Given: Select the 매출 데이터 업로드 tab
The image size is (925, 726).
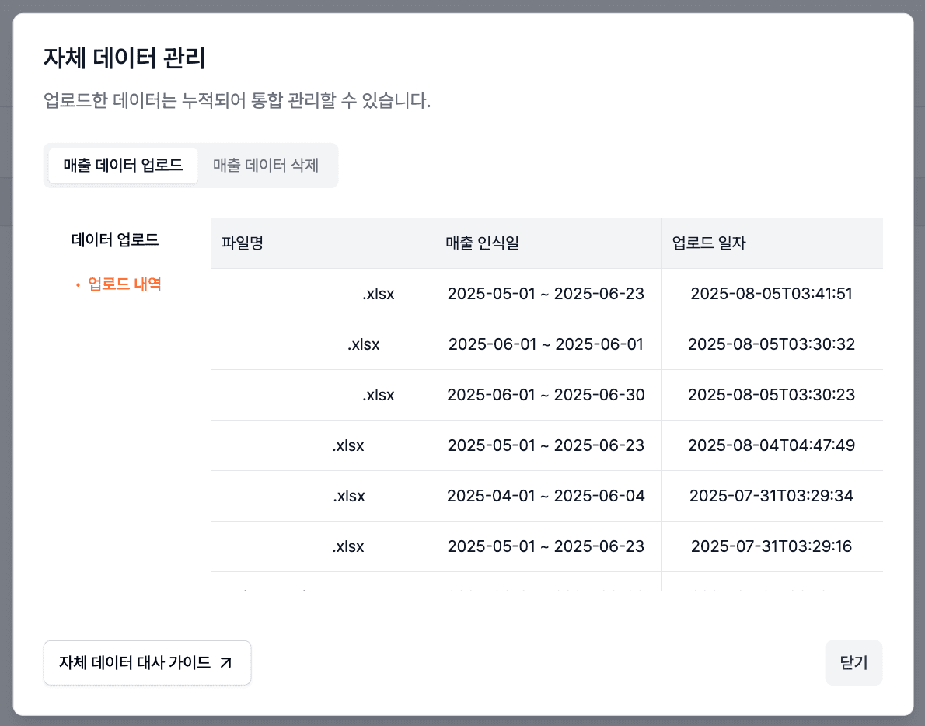Looking at the screenshot, I should [123, 166].
